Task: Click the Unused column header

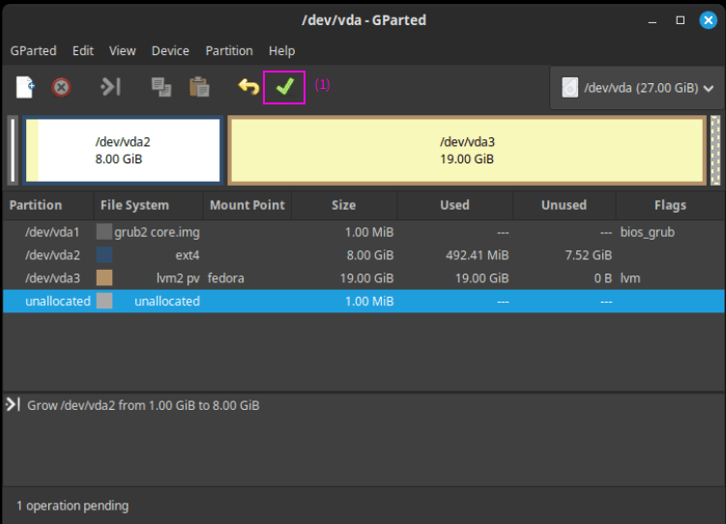Action: pos(564,205)
